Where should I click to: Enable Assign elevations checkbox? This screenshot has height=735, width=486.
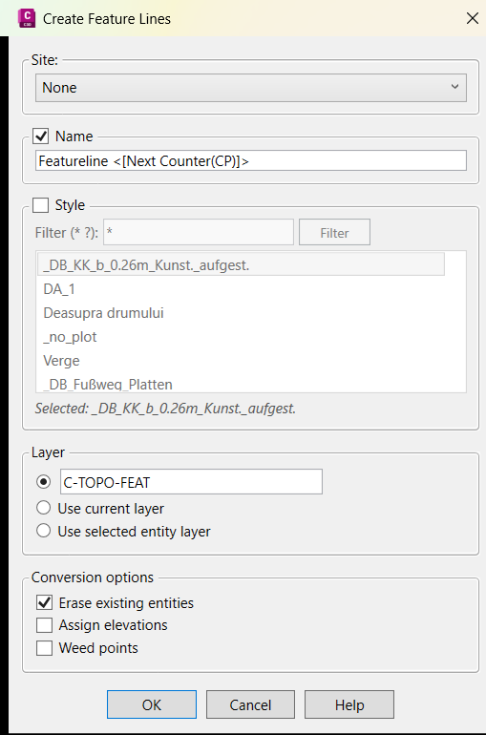[x=45, y=625]
